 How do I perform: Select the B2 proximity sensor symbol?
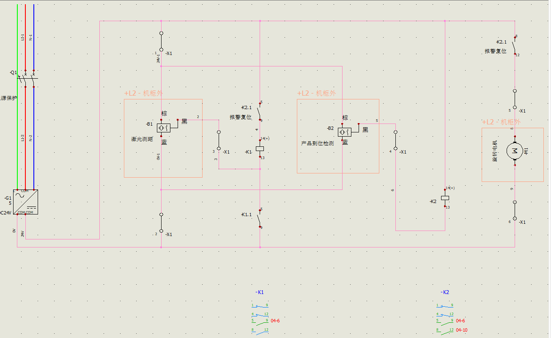tap(345, 132)
